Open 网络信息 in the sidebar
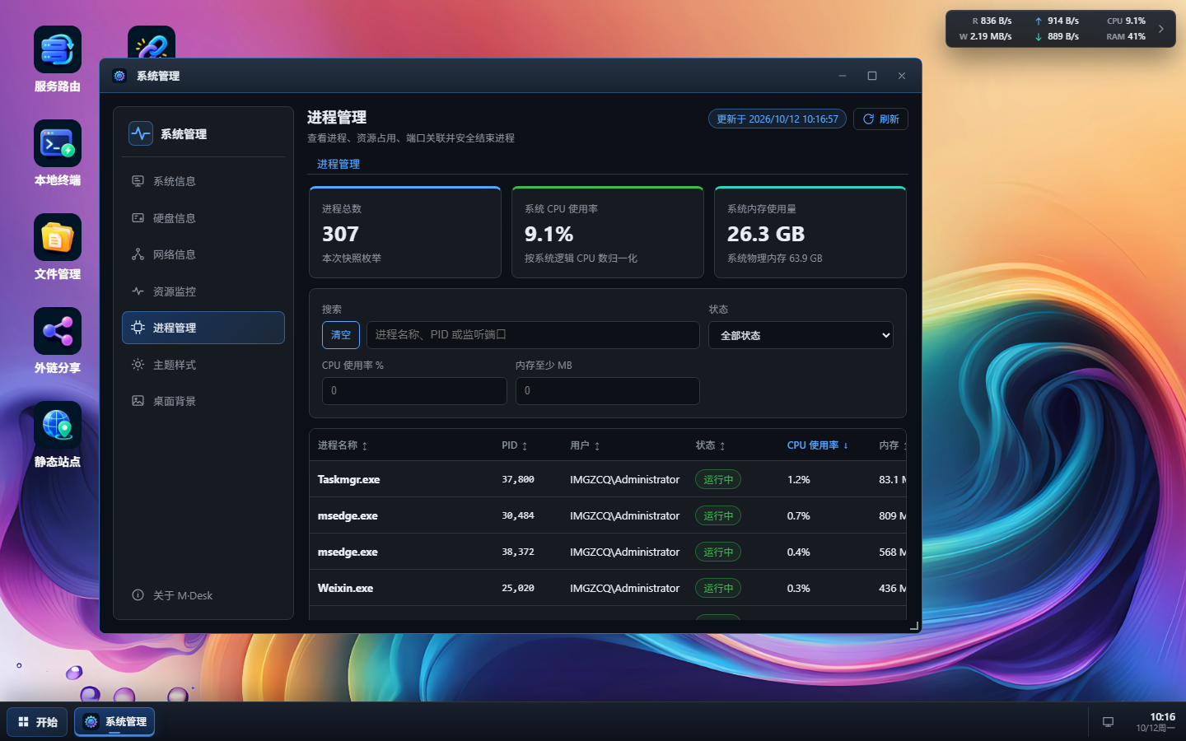The width and height of the screenshot is (1186, 741). pos(203,254)
